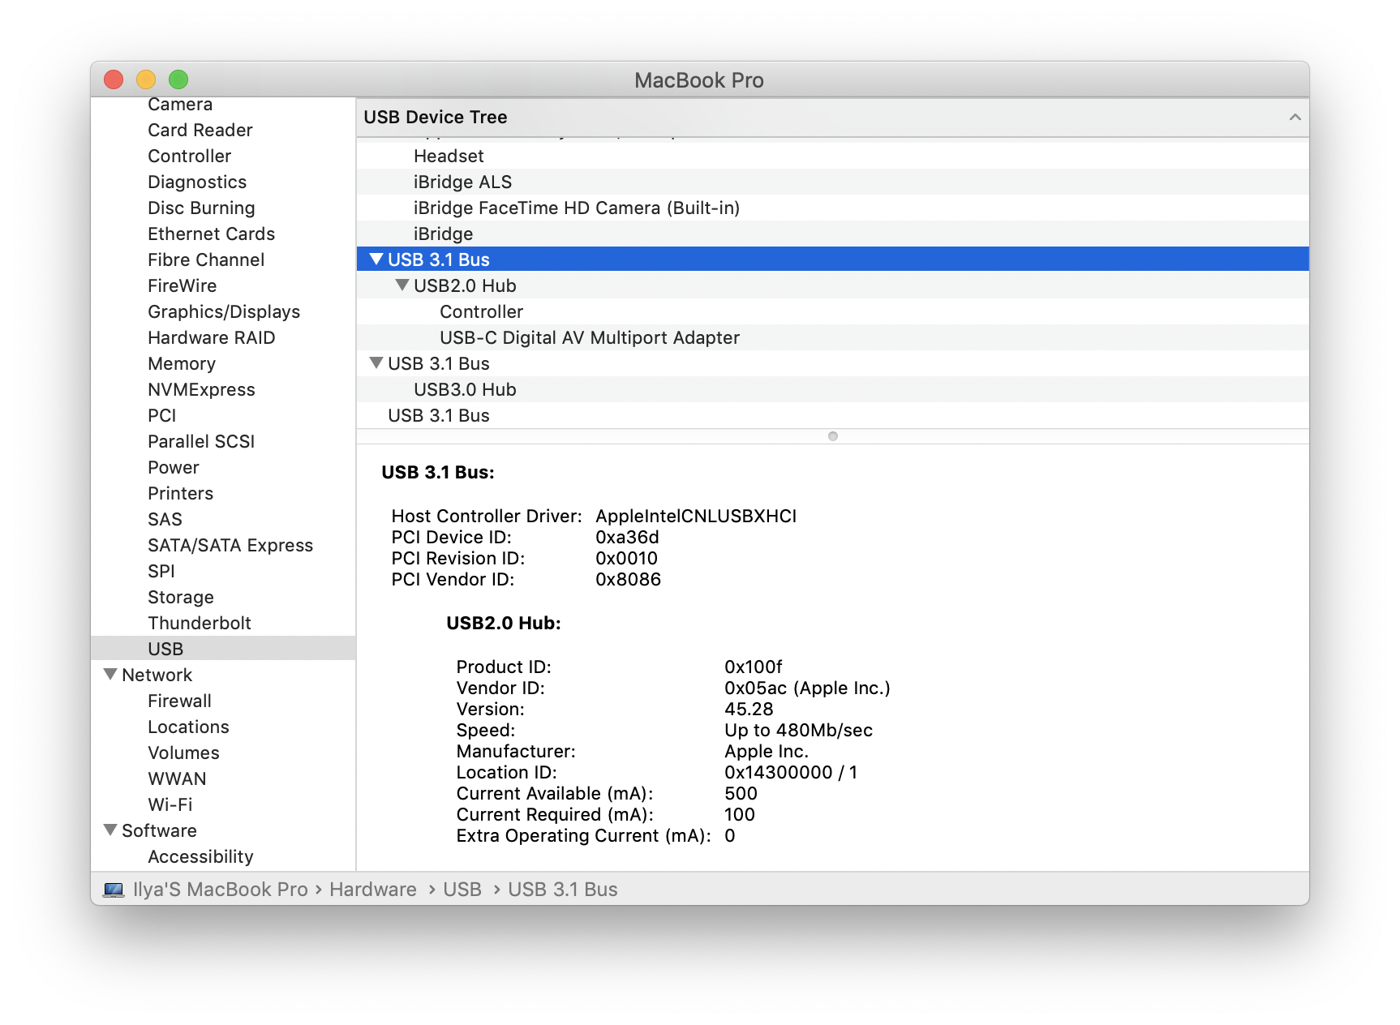Viewport: 1400px width, 1025px height.
Task: Click Ilya'S MacBook Pro in path bar
Action: [221, 890]
